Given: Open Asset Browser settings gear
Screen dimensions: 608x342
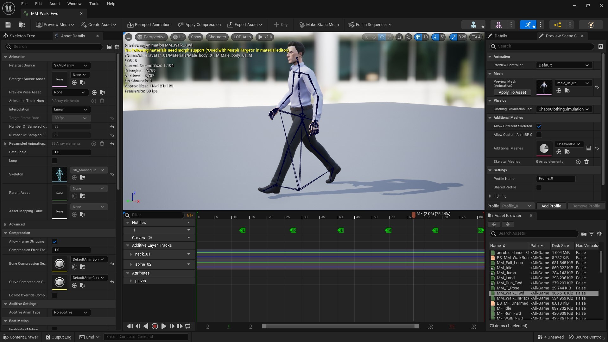Looking at the screenshot, I should click(x=599, y=234).
